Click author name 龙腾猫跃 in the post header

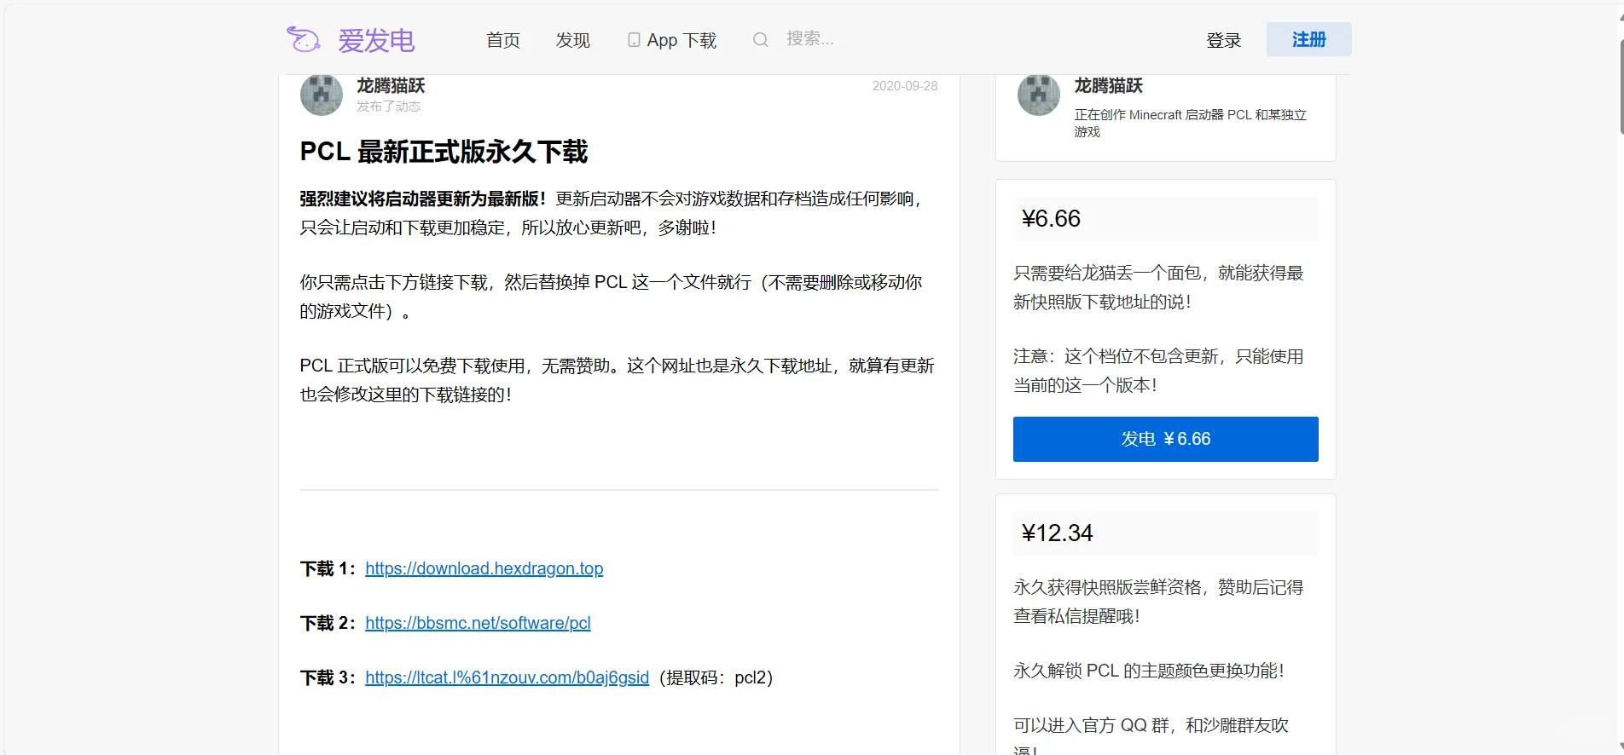coord(391,85)
